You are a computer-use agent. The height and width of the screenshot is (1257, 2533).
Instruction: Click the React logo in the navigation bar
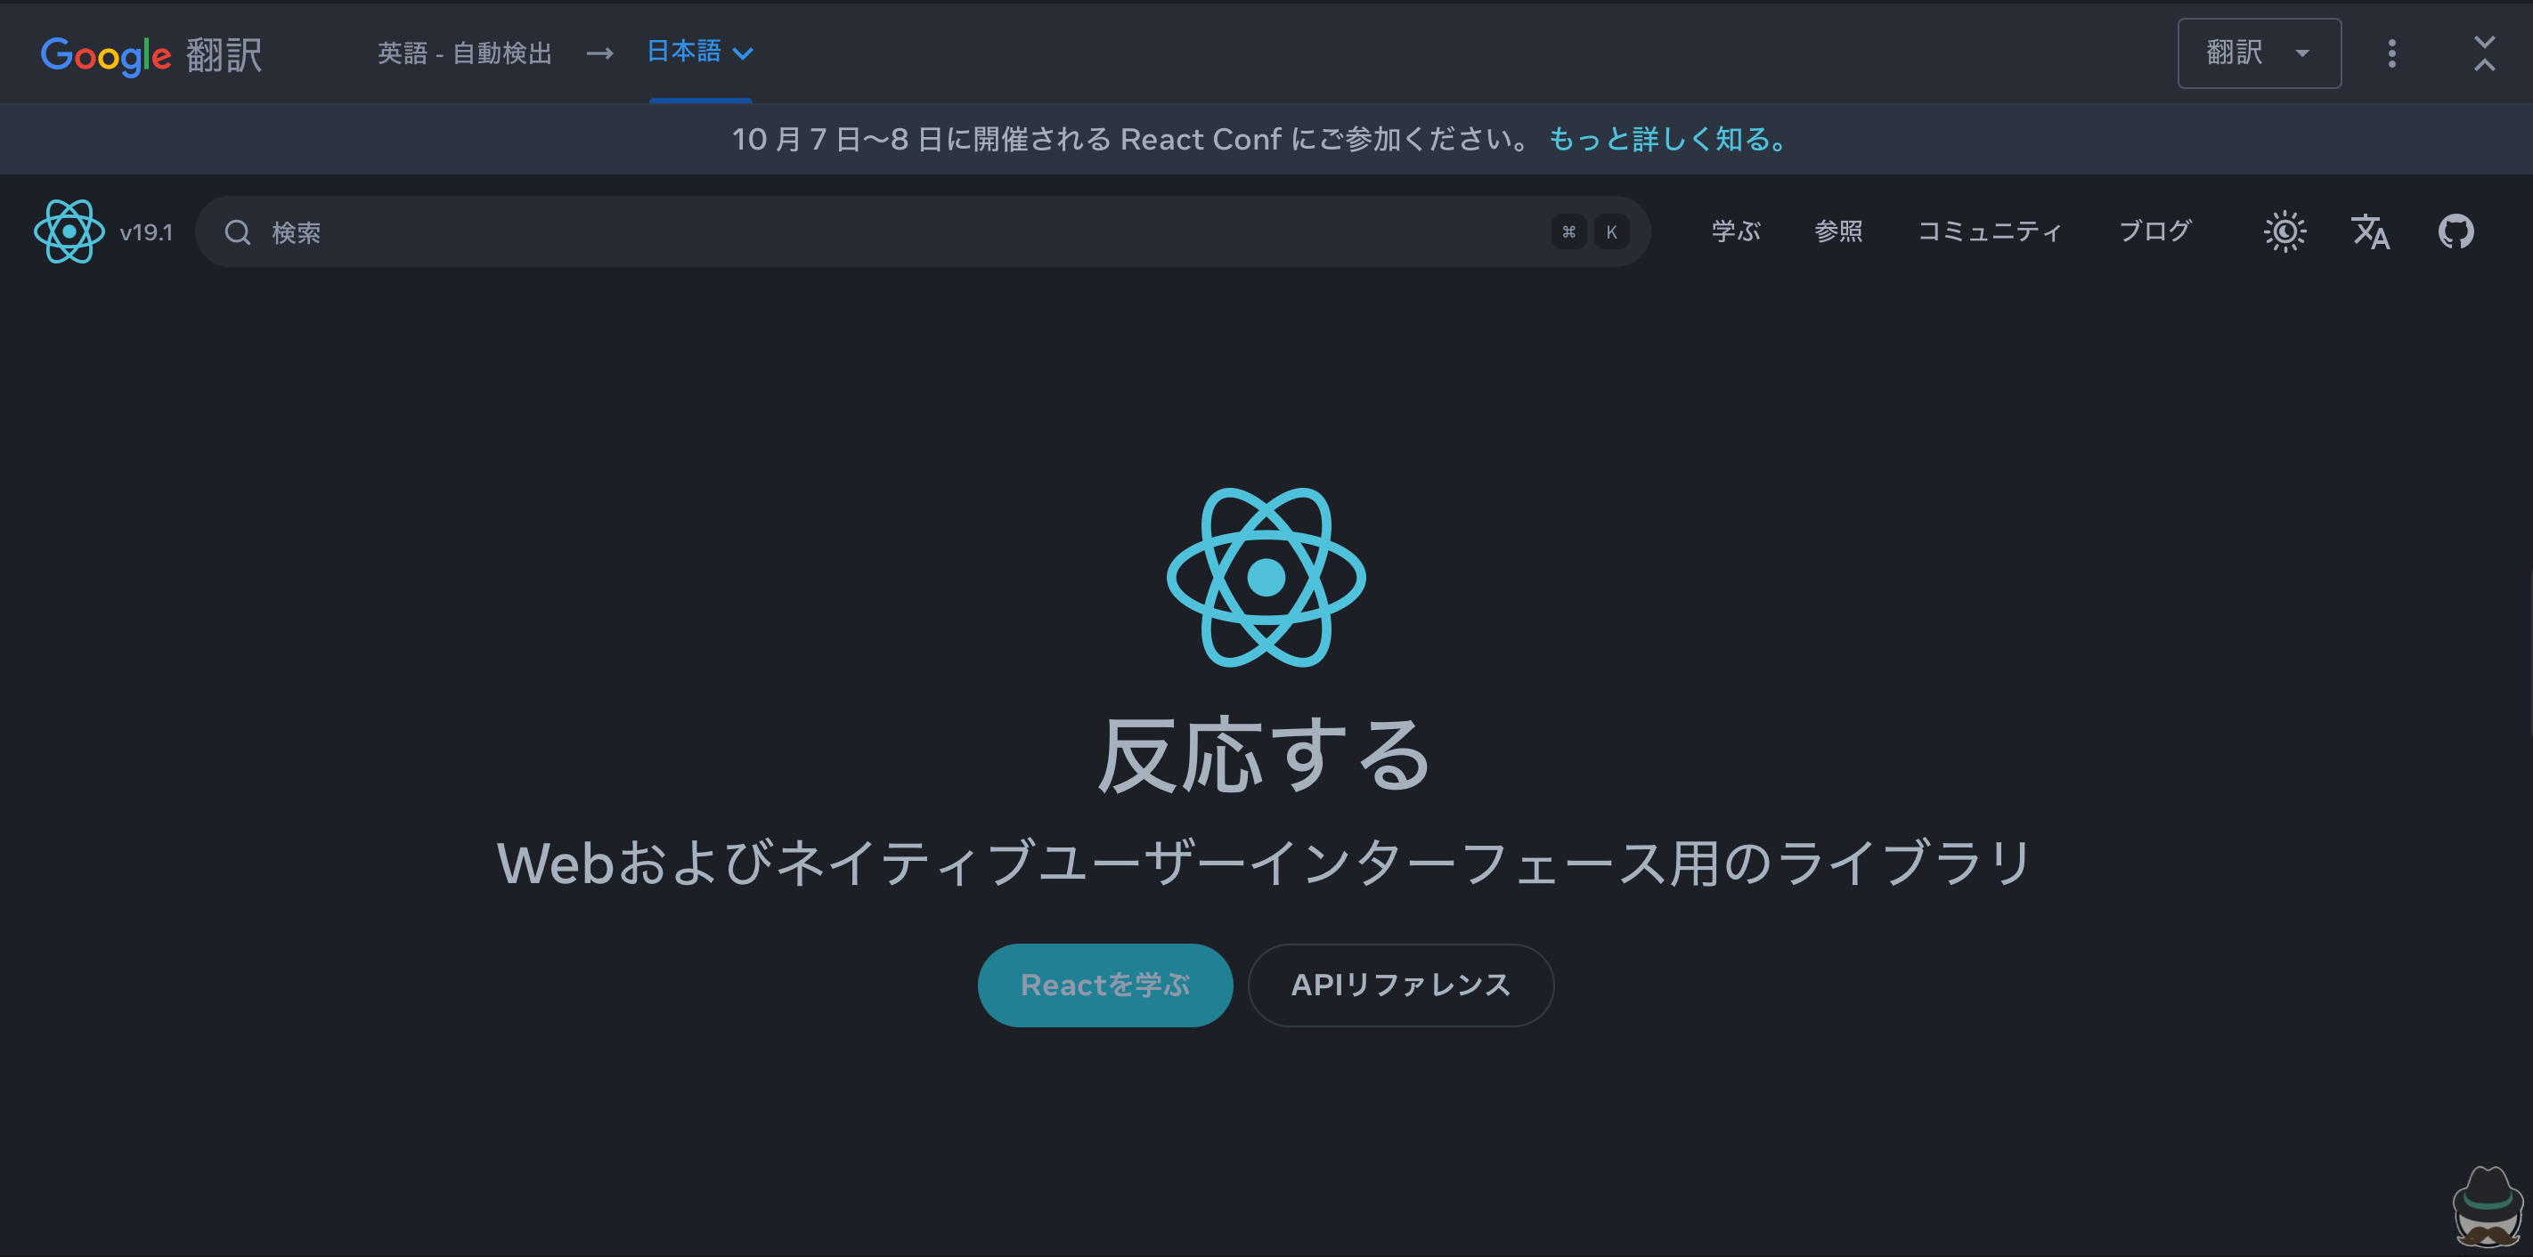tap(68, 232)
